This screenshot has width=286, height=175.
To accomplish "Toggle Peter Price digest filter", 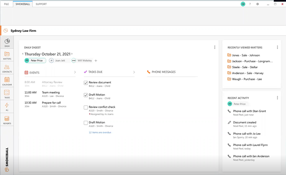I will click(x=35, y=60).
